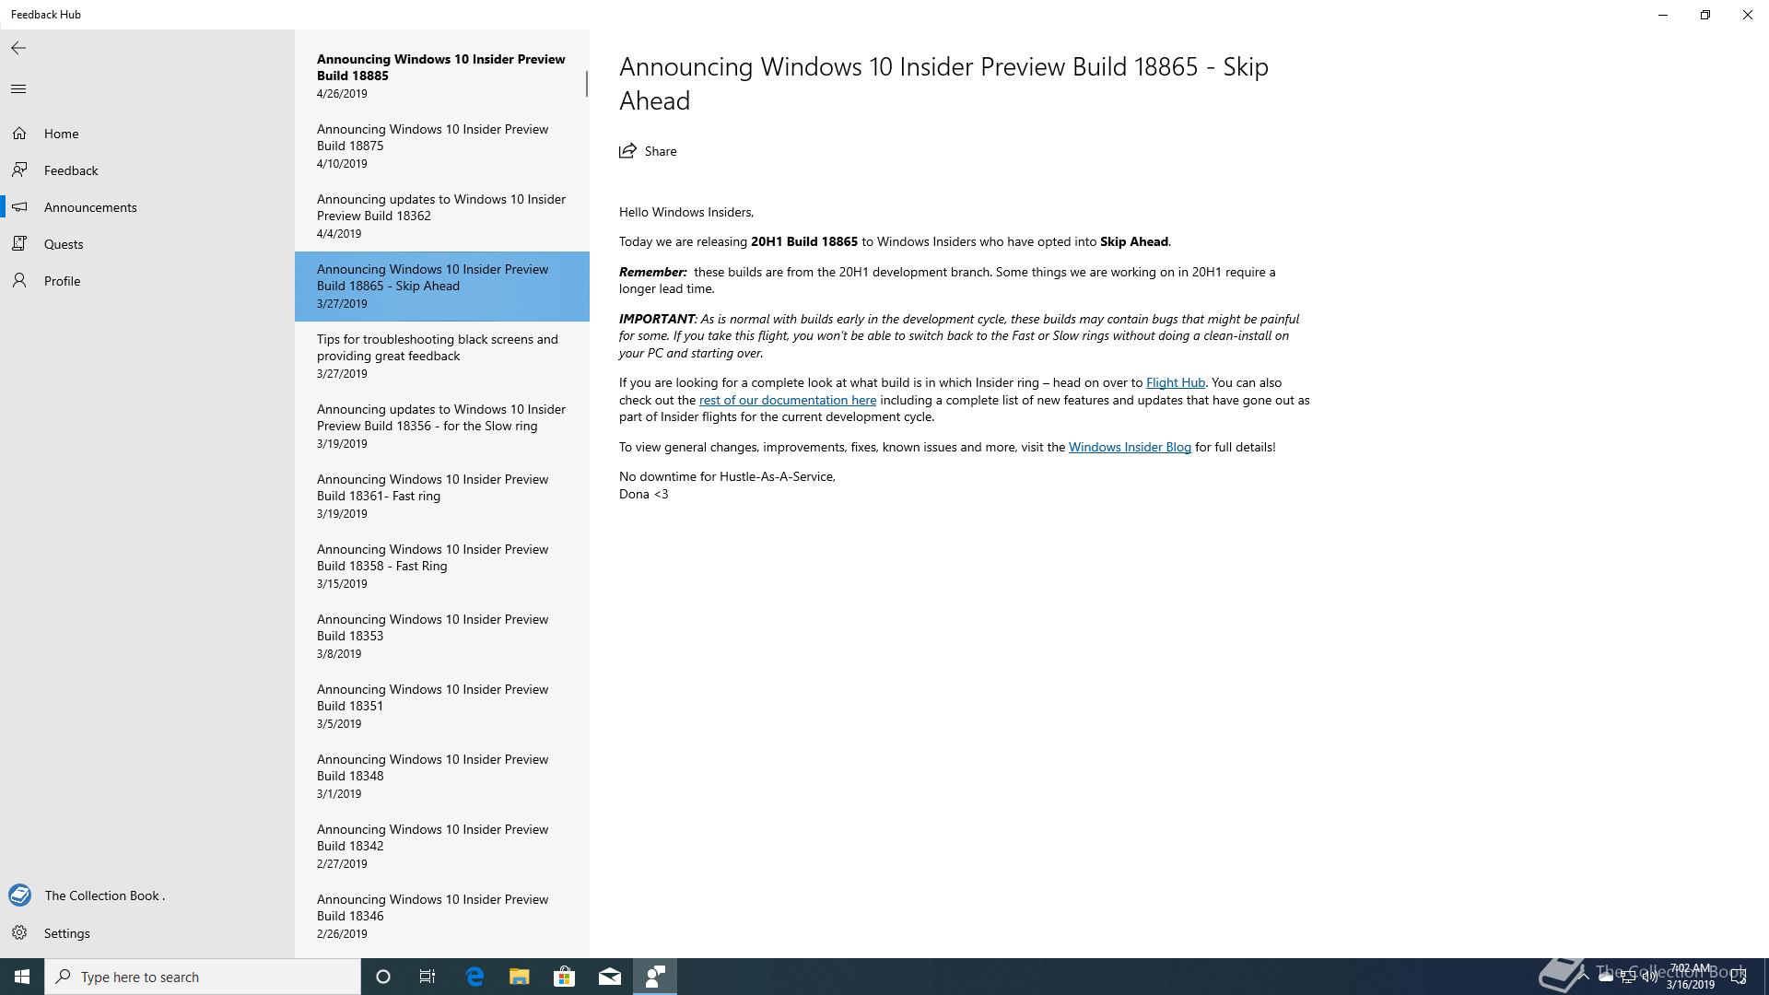Open announcement for Build 18346
Screen dimensions: 1769x995
(442, 917)
